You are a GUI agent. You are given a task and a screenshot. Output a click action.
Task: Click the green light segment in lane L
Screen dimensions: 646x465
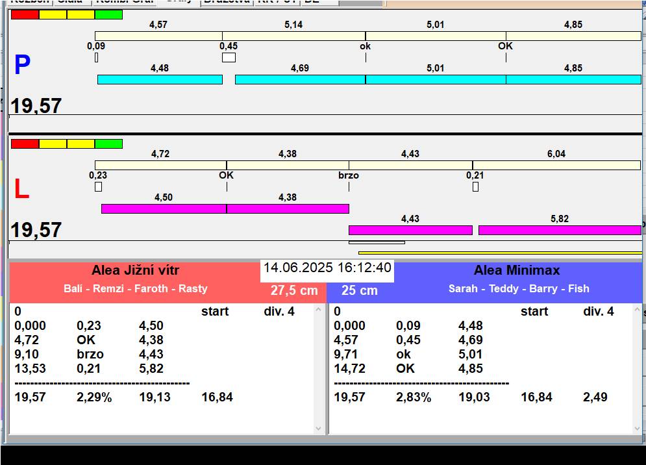click(108, 144)
